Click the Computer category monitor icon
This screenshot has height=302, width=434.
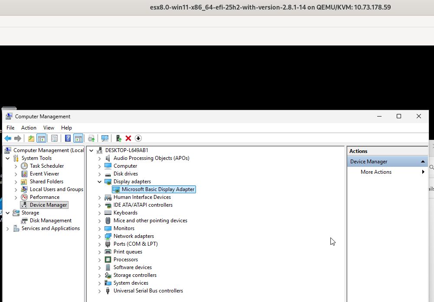point(108,166)
